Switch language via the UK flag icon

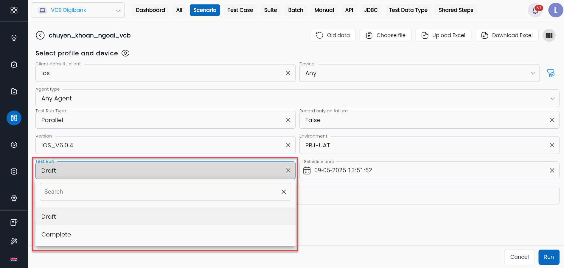14,259
